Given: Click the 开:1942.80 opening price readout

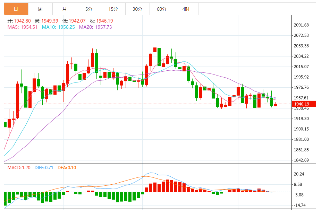Looking at the screenshot, I should (x=19, y=21).
